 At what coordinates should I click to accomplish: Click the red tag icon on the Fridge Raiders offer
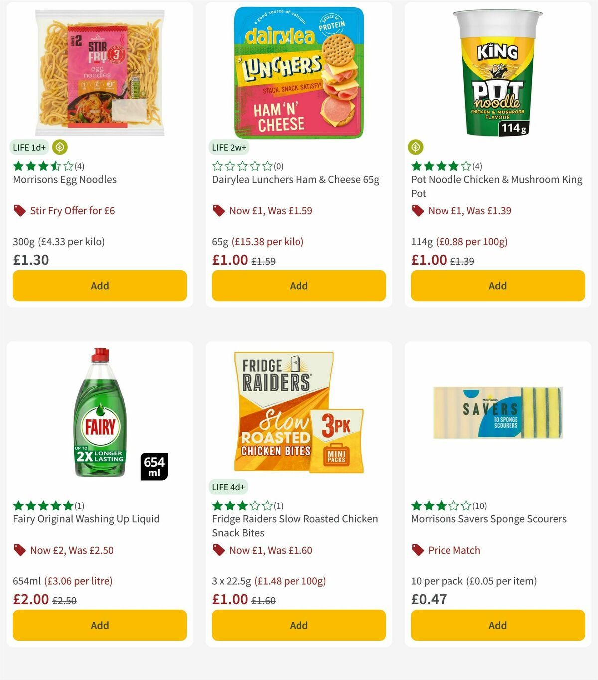(x=219, y=550)
